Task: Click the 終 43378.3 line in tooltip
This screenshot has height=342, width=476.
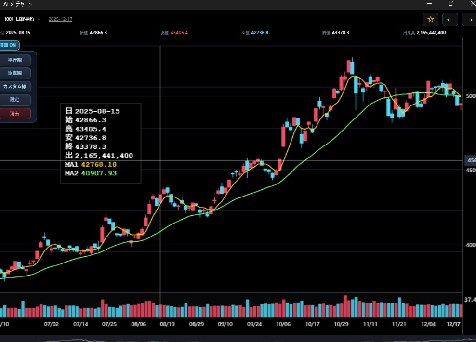Action: pyautogui.click(x=86, y=146)
